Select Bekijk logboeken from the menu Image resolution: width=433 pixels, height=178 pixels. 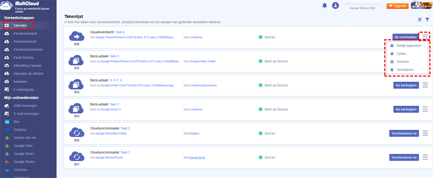[408, 46]
